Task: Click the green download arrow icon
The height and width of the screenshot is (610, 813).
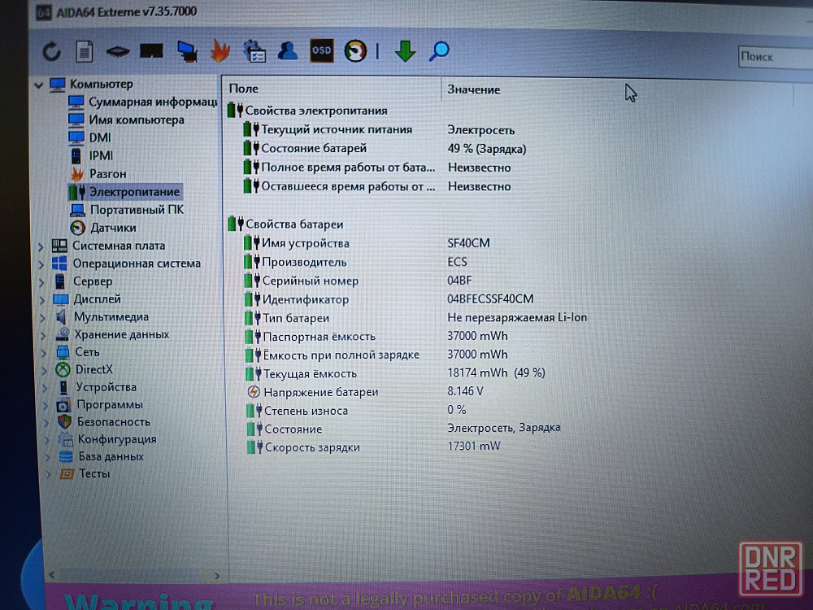Action: coord(405,51)
